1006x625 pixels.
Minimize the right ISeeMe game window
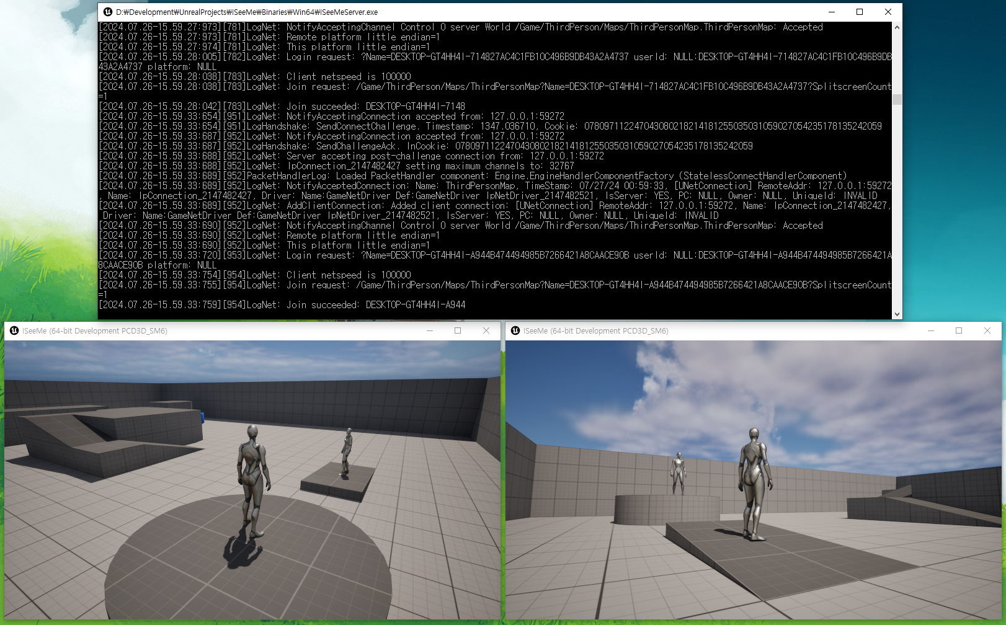tap(930, 330)
